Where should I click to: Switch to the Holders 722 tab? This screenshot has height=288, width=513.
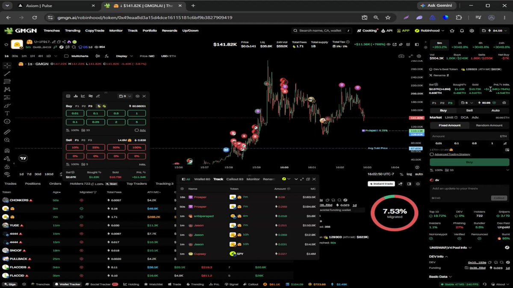(x=80, y=183)
